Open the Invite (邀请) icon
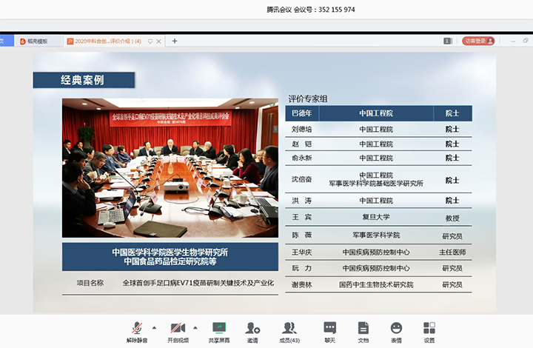 coord(252,329)
